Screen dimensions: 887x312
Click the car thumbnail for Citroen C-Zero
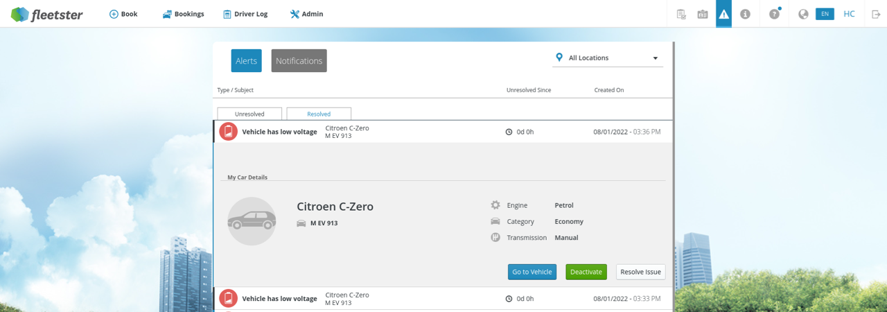click(x=252, y=221)
